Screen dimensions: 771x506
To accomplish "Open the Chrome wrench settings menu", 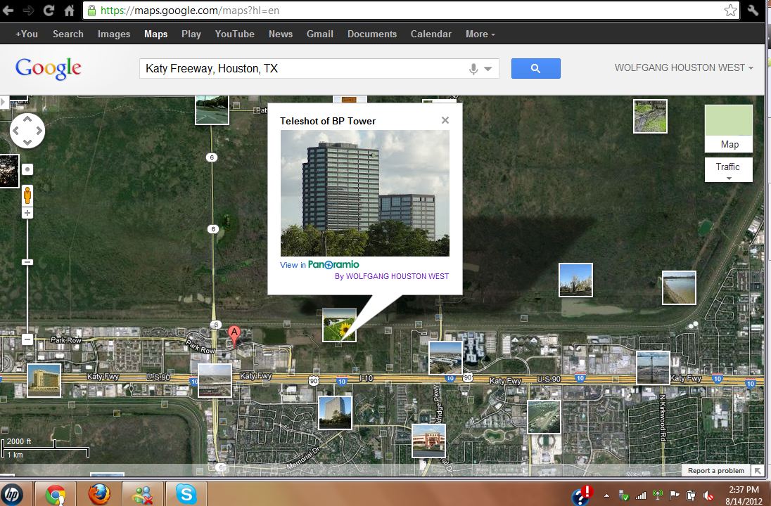I will [x=753, y=10].
